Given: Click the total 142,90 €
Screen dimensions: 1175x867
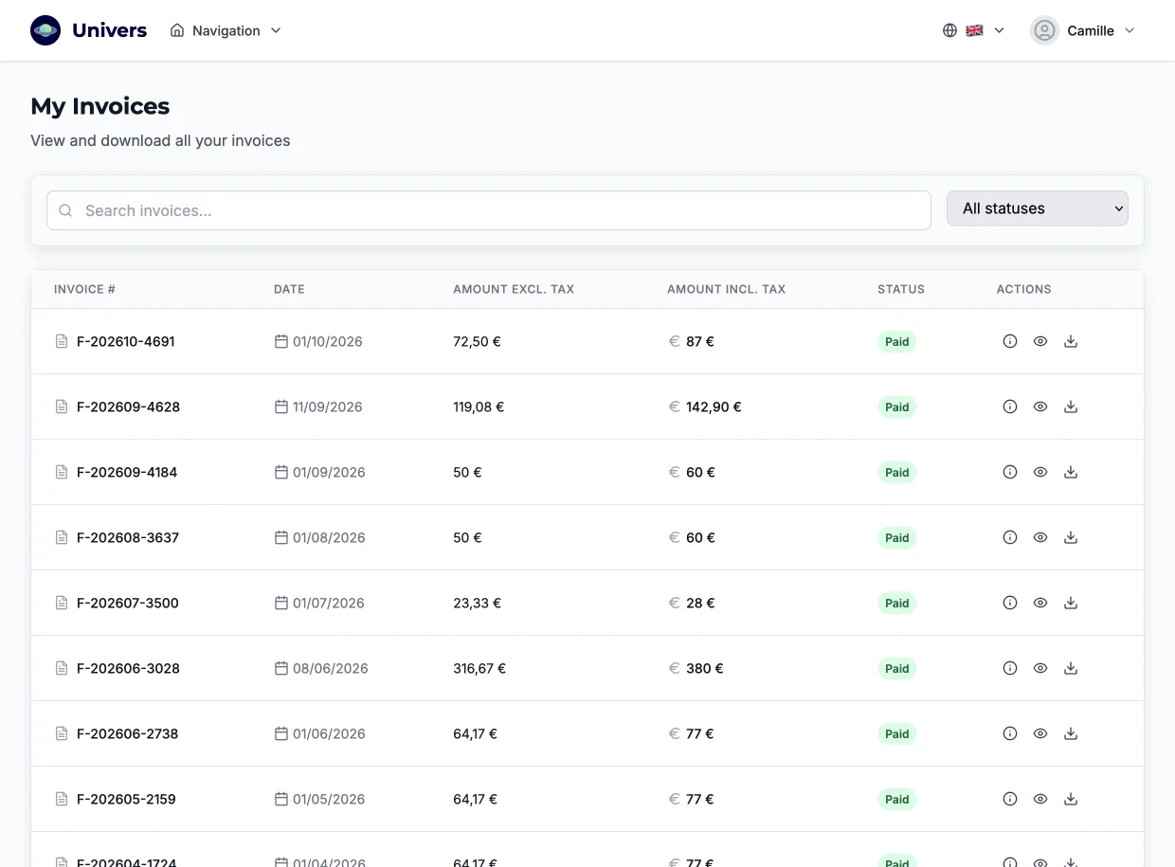Looking at the screenshot, I should pyautogui.click(x=714, y=406).
